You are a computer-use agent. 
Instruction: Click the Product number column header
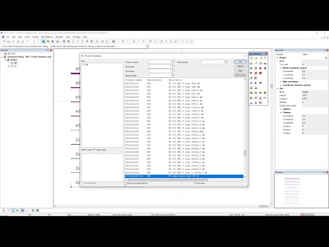(134, 80)
